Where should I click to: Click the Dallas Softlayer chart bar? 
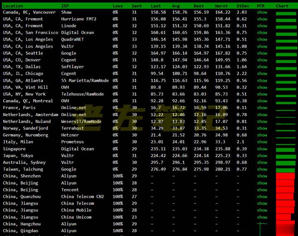pyautogui.click(x=286, y=68)
